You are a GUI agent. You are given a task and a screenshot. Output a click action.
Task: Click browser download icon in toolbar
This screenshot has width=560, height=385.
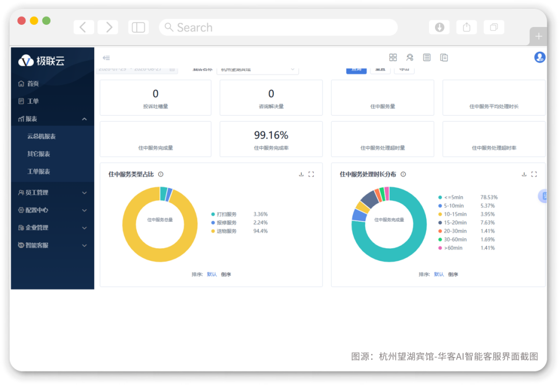click(x=439, y=27)
